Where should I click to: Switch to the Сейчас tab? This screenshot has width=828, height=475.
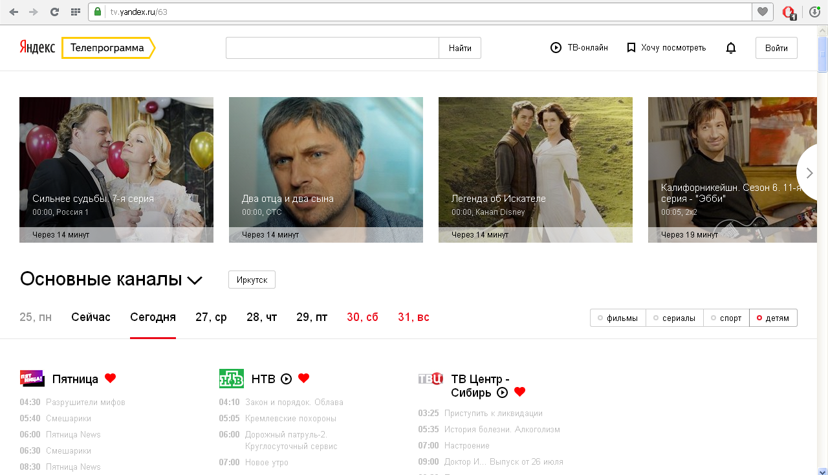(91, 317)
